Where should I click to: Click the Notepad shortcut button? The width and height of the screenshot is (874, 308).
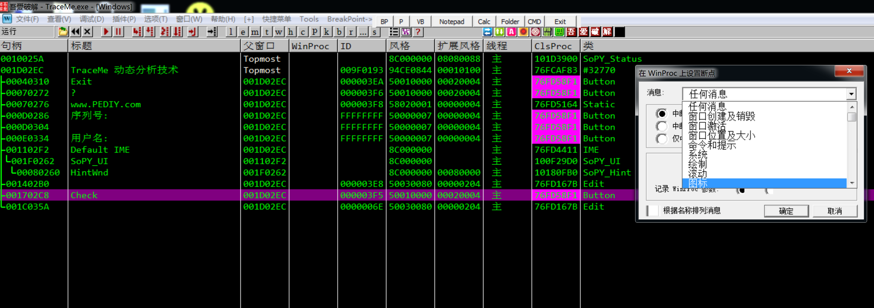tap(451, 22)
